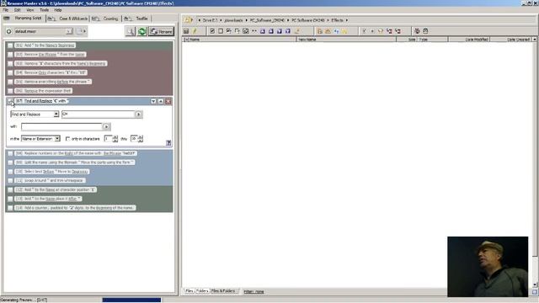Screen dimensions: 539x303
Task: Toggle step 07 Find and Replace checkbox
Action: (x=10, y=101)
